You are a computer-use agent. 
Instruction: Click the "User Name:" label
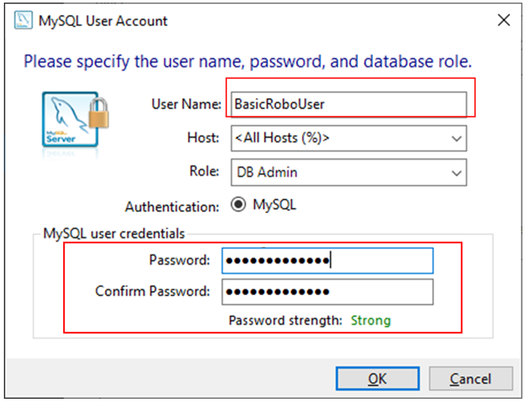click(x=187, y=104)
